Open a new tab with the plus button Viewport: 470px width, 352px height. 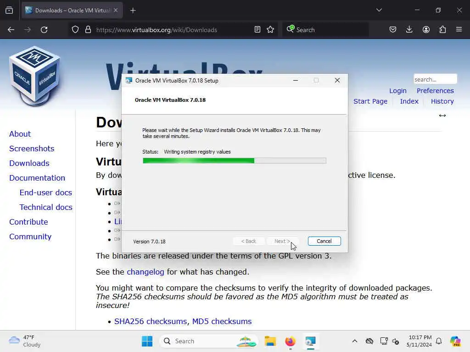(133, 11)
